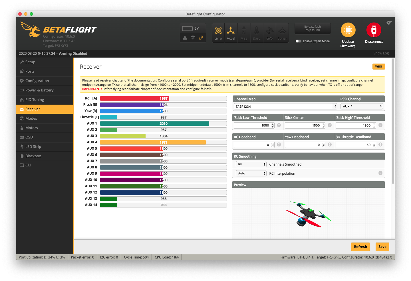
Task: Open the Motors tab
Action: (45, 128)
